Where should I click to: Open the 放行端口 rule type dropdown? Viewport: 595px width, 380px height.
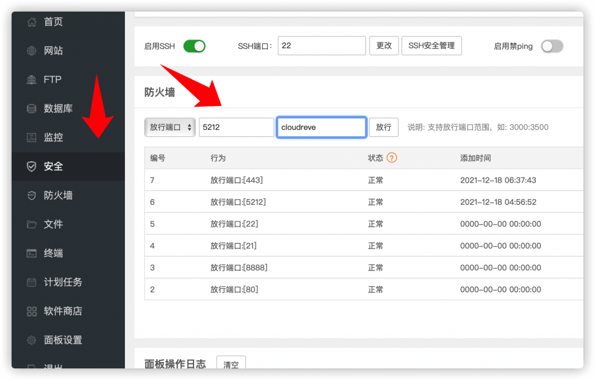(x=170, y=127)
